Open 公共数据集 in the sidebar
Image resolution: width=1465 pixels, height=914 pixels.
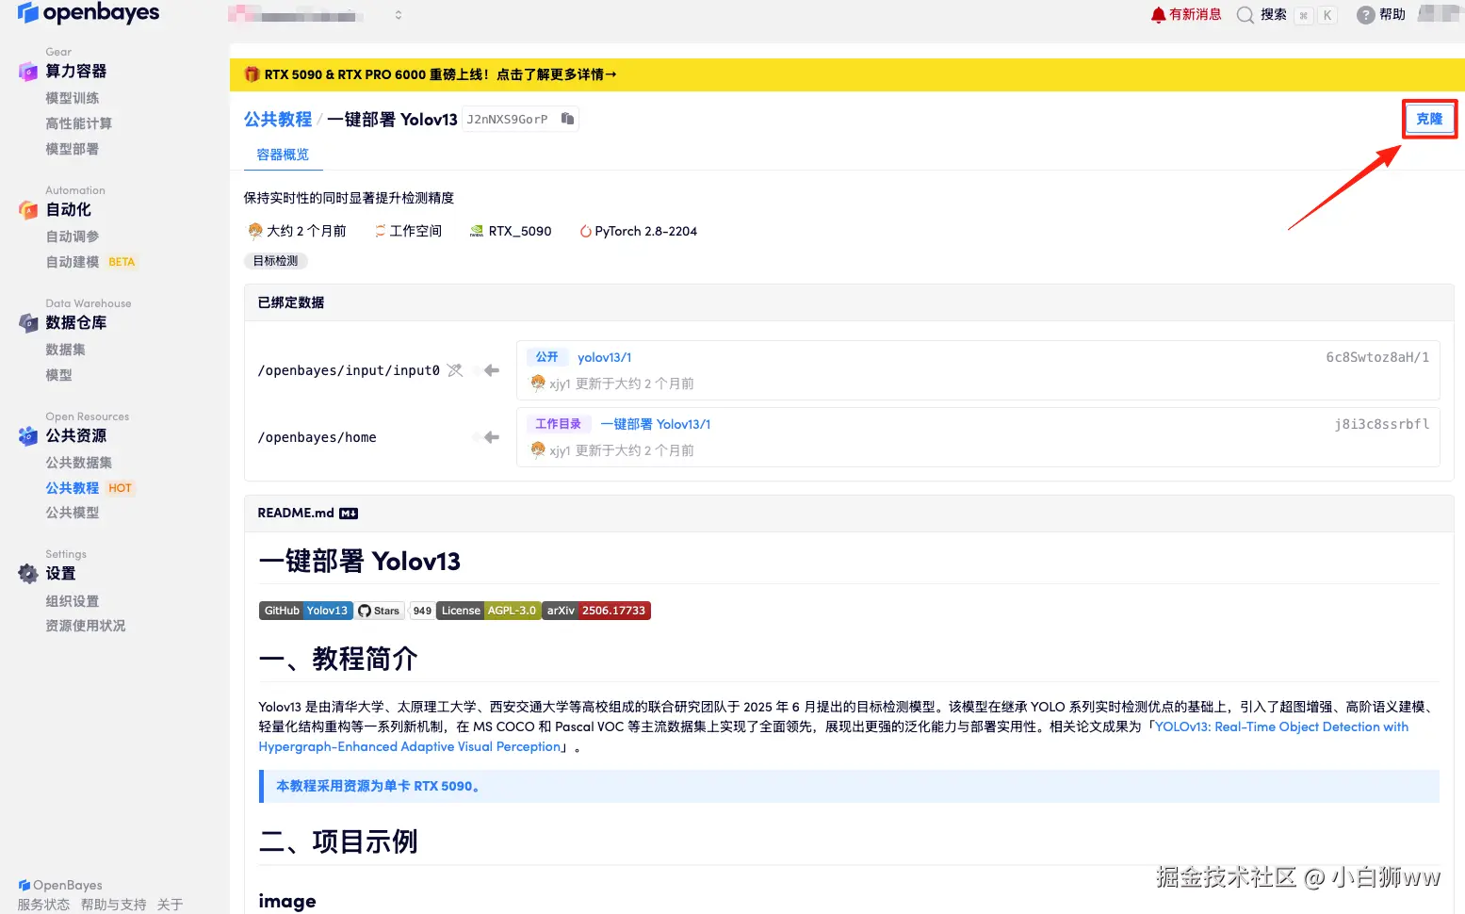click(79, 463)
